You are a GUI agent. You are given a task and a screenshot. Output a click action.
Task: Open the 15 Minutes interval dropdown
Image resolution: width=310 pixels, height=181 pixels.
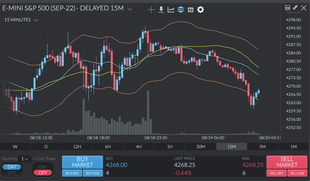36,20
